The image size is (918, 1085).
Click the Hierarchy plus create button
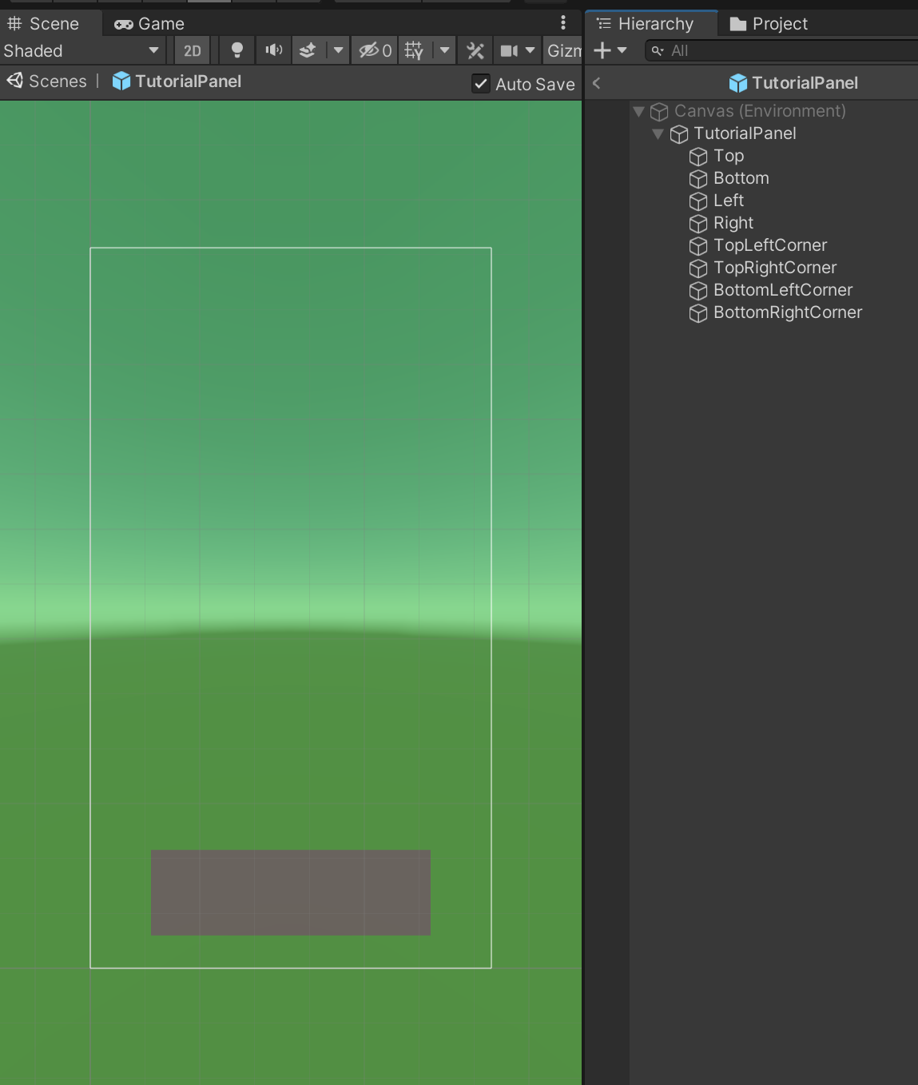click(x=603, y=50)
